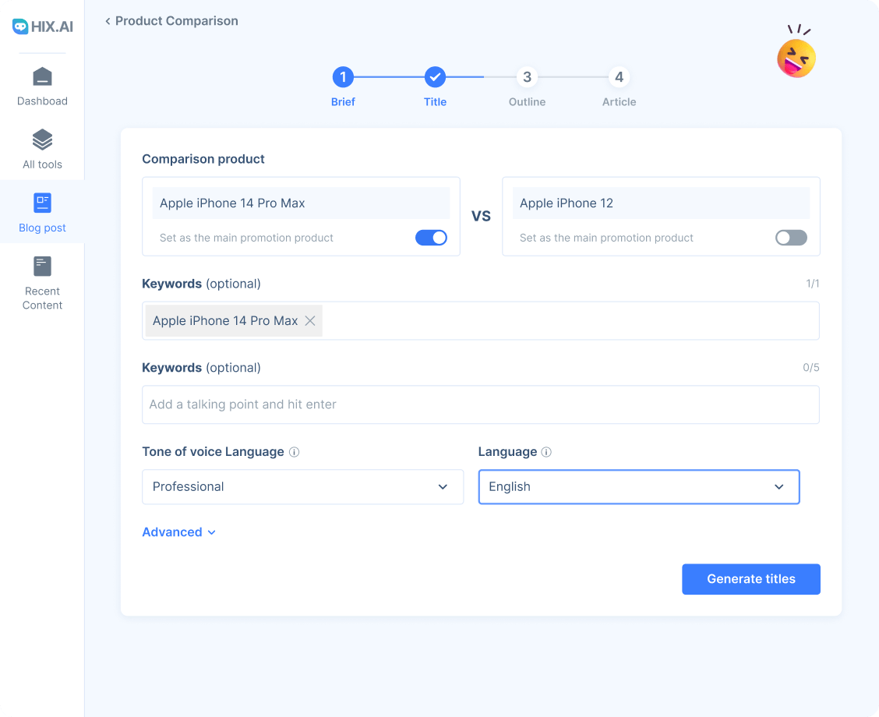Go to the Outline step

(527, 77)
